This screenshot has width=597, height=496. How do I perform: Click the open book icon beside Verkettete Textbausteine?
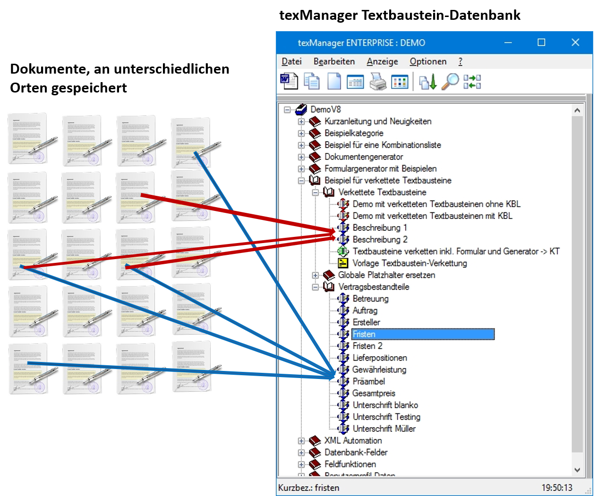coord(329,192)
